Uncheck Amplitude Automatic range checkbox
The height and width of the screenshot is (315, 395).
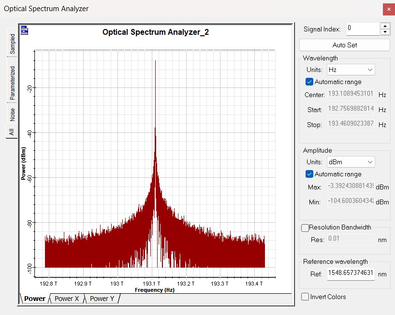click(x=310, y=174)
